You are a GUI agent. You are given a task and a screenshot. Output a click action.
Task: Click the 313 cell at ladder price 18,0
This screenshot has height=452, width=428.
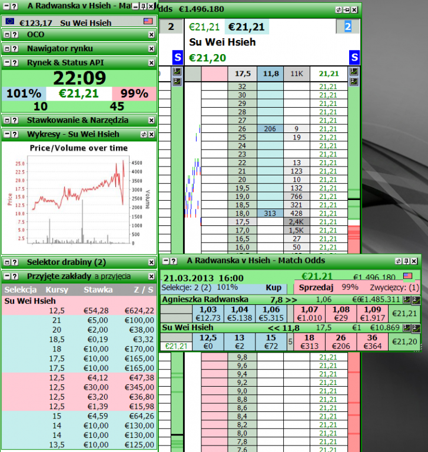point(270,214)
